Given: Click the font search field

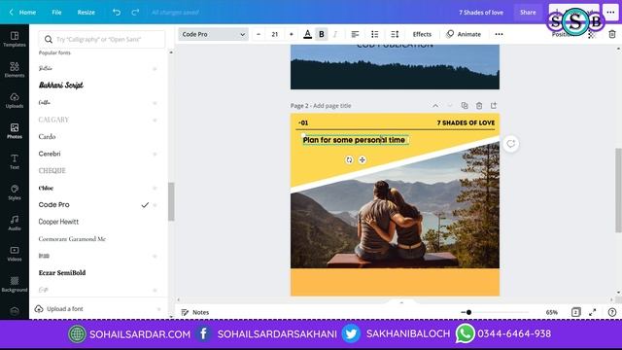Looking at the screenshot, I should pos(102,39).
